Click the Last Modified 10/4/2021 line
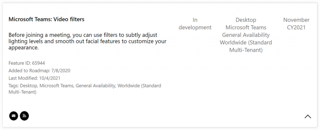Screen dimensions: 320x130 click(34, 78)
